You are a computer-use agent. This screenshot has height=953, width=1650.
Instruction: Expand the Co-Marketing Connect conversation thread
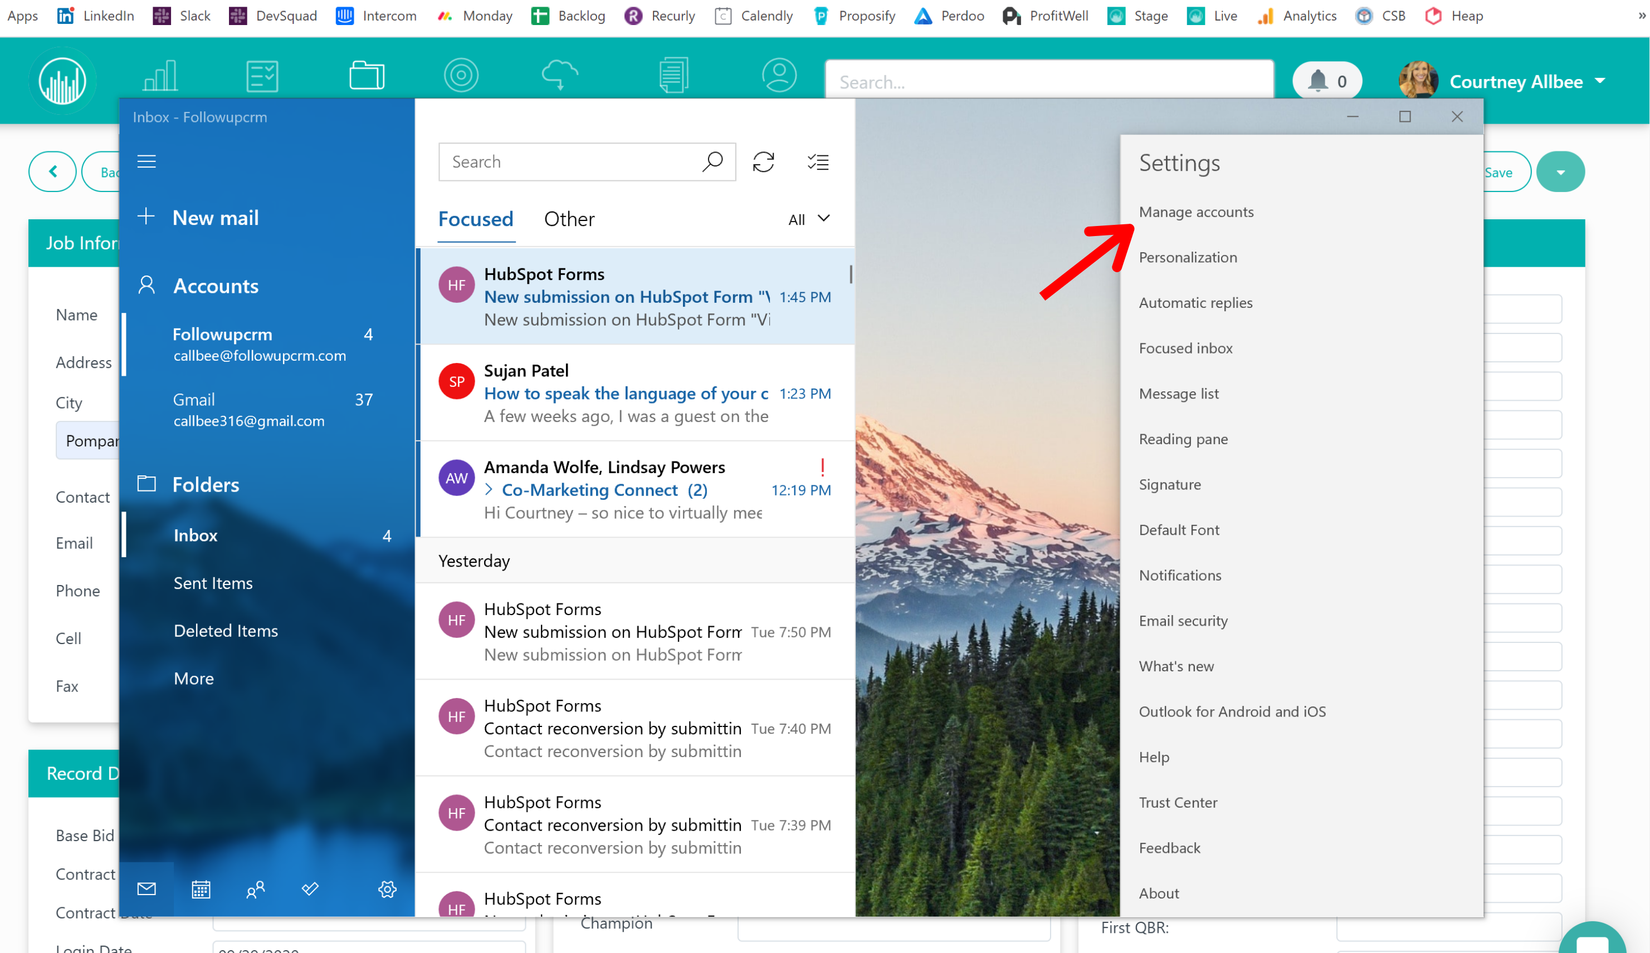point(489,490)
